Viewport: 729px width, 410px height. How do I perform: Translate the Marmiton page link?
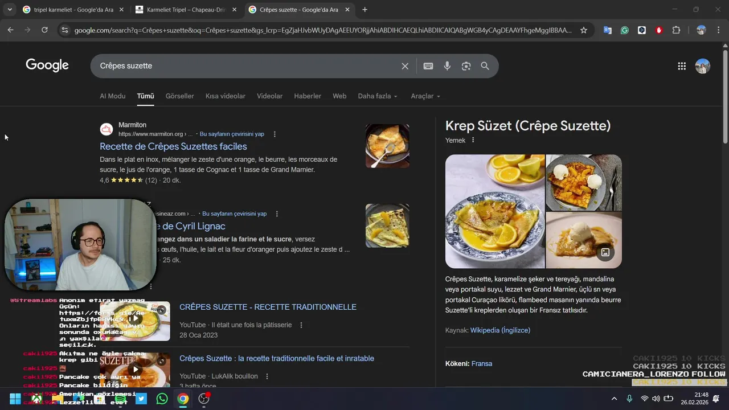(232, 134)
